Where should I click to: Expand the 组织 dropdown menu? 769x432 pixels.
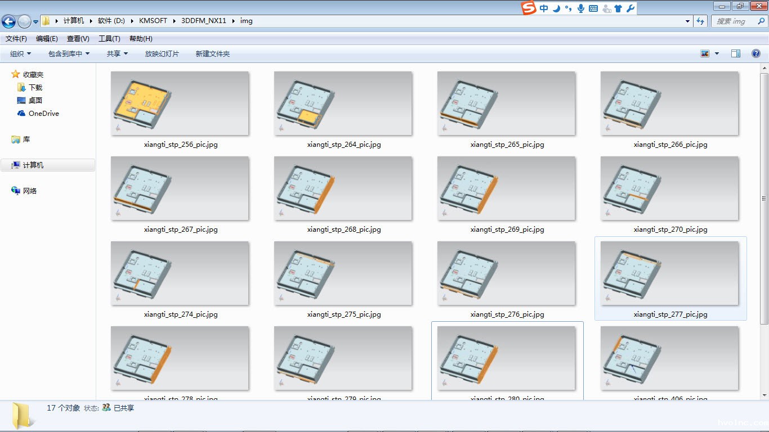(x=20, y=54)
